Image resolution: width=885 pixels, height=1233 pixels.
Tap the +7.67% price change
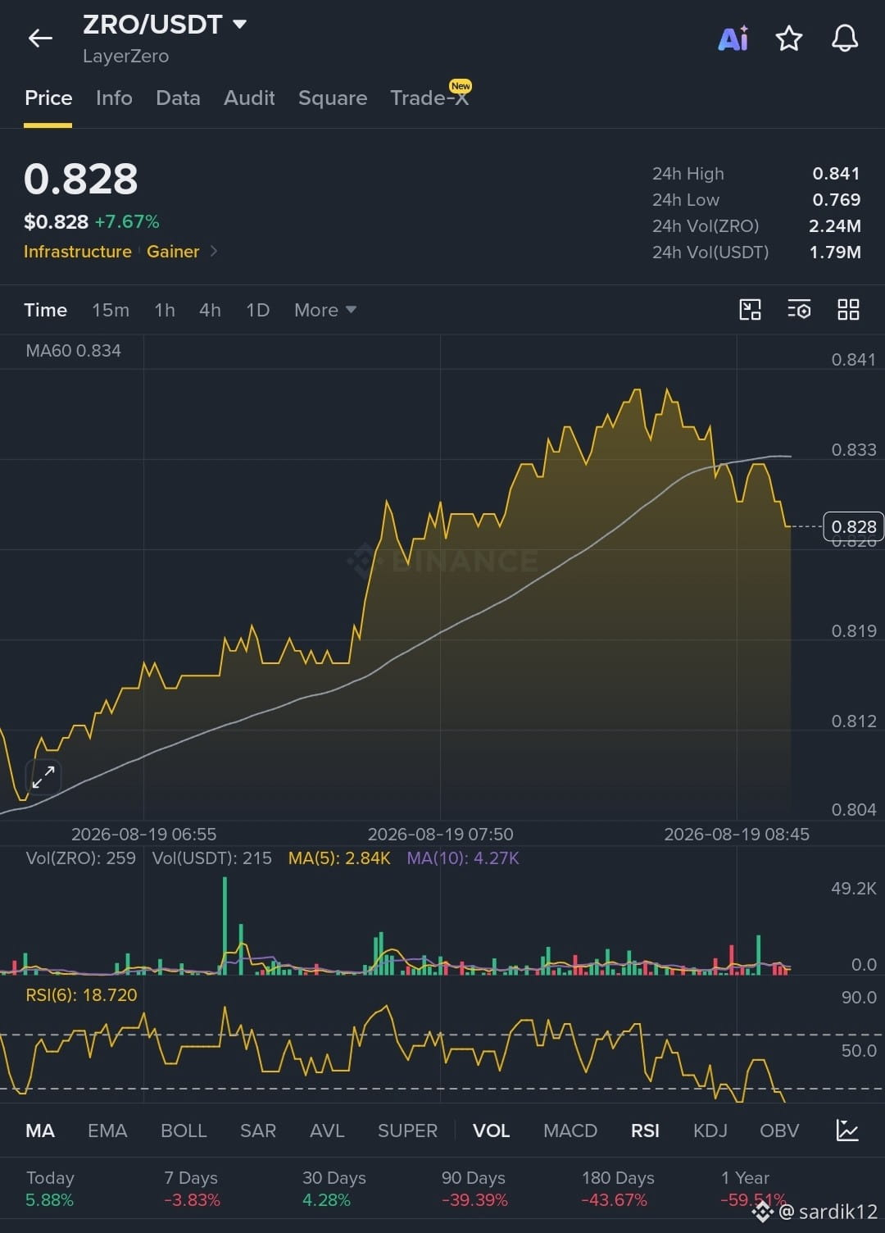pyautogui.click(x=127, y=222)
